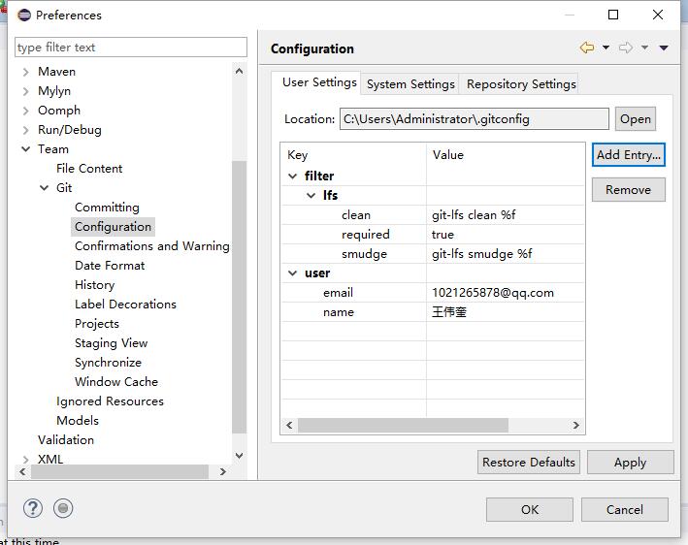Open the back history dropdown arrow
Viewport: 688px width, 545px height.
coord(606,48)
